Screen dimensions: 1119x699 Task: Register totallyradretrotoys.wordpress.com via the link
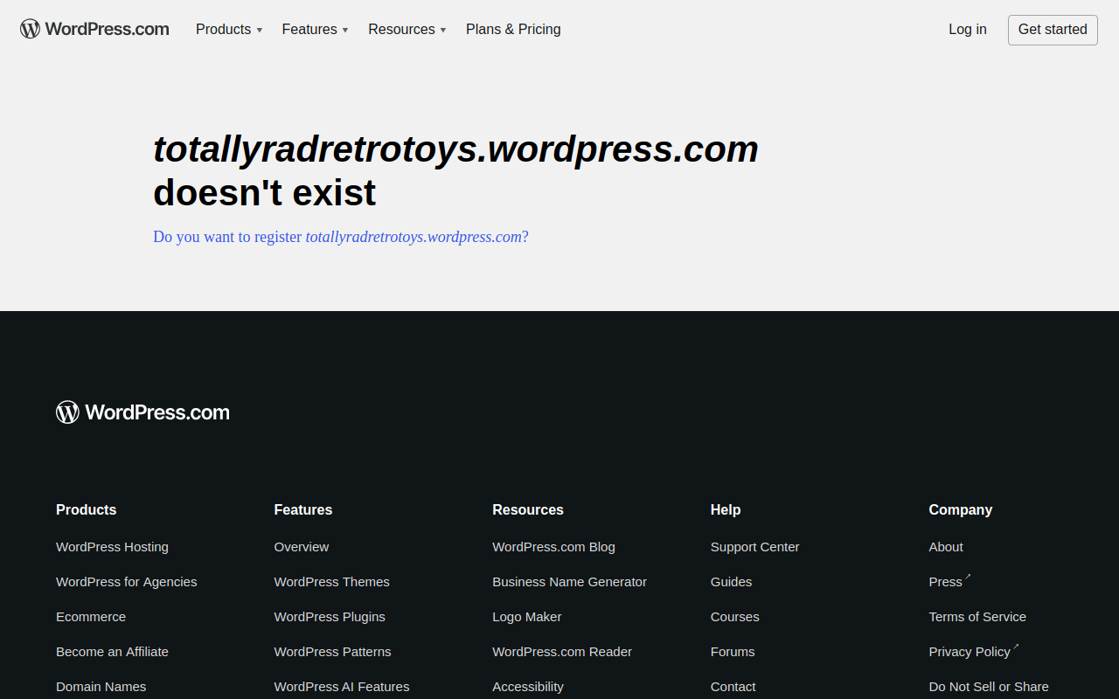pyautogui.click(x=341, y=237)
